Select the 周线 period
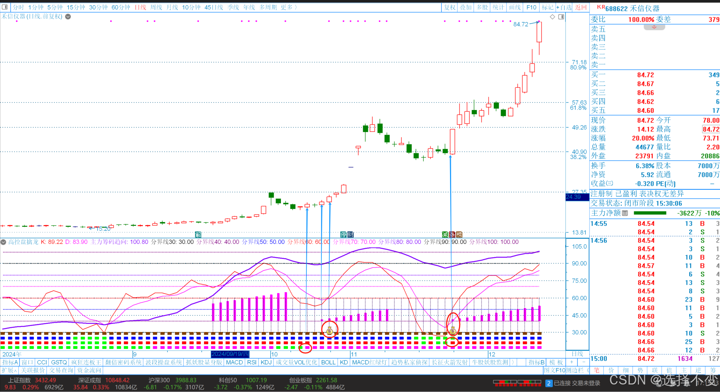Image resolution: width=720 pixels, height=392 pixels. click(x=156, y=7)
